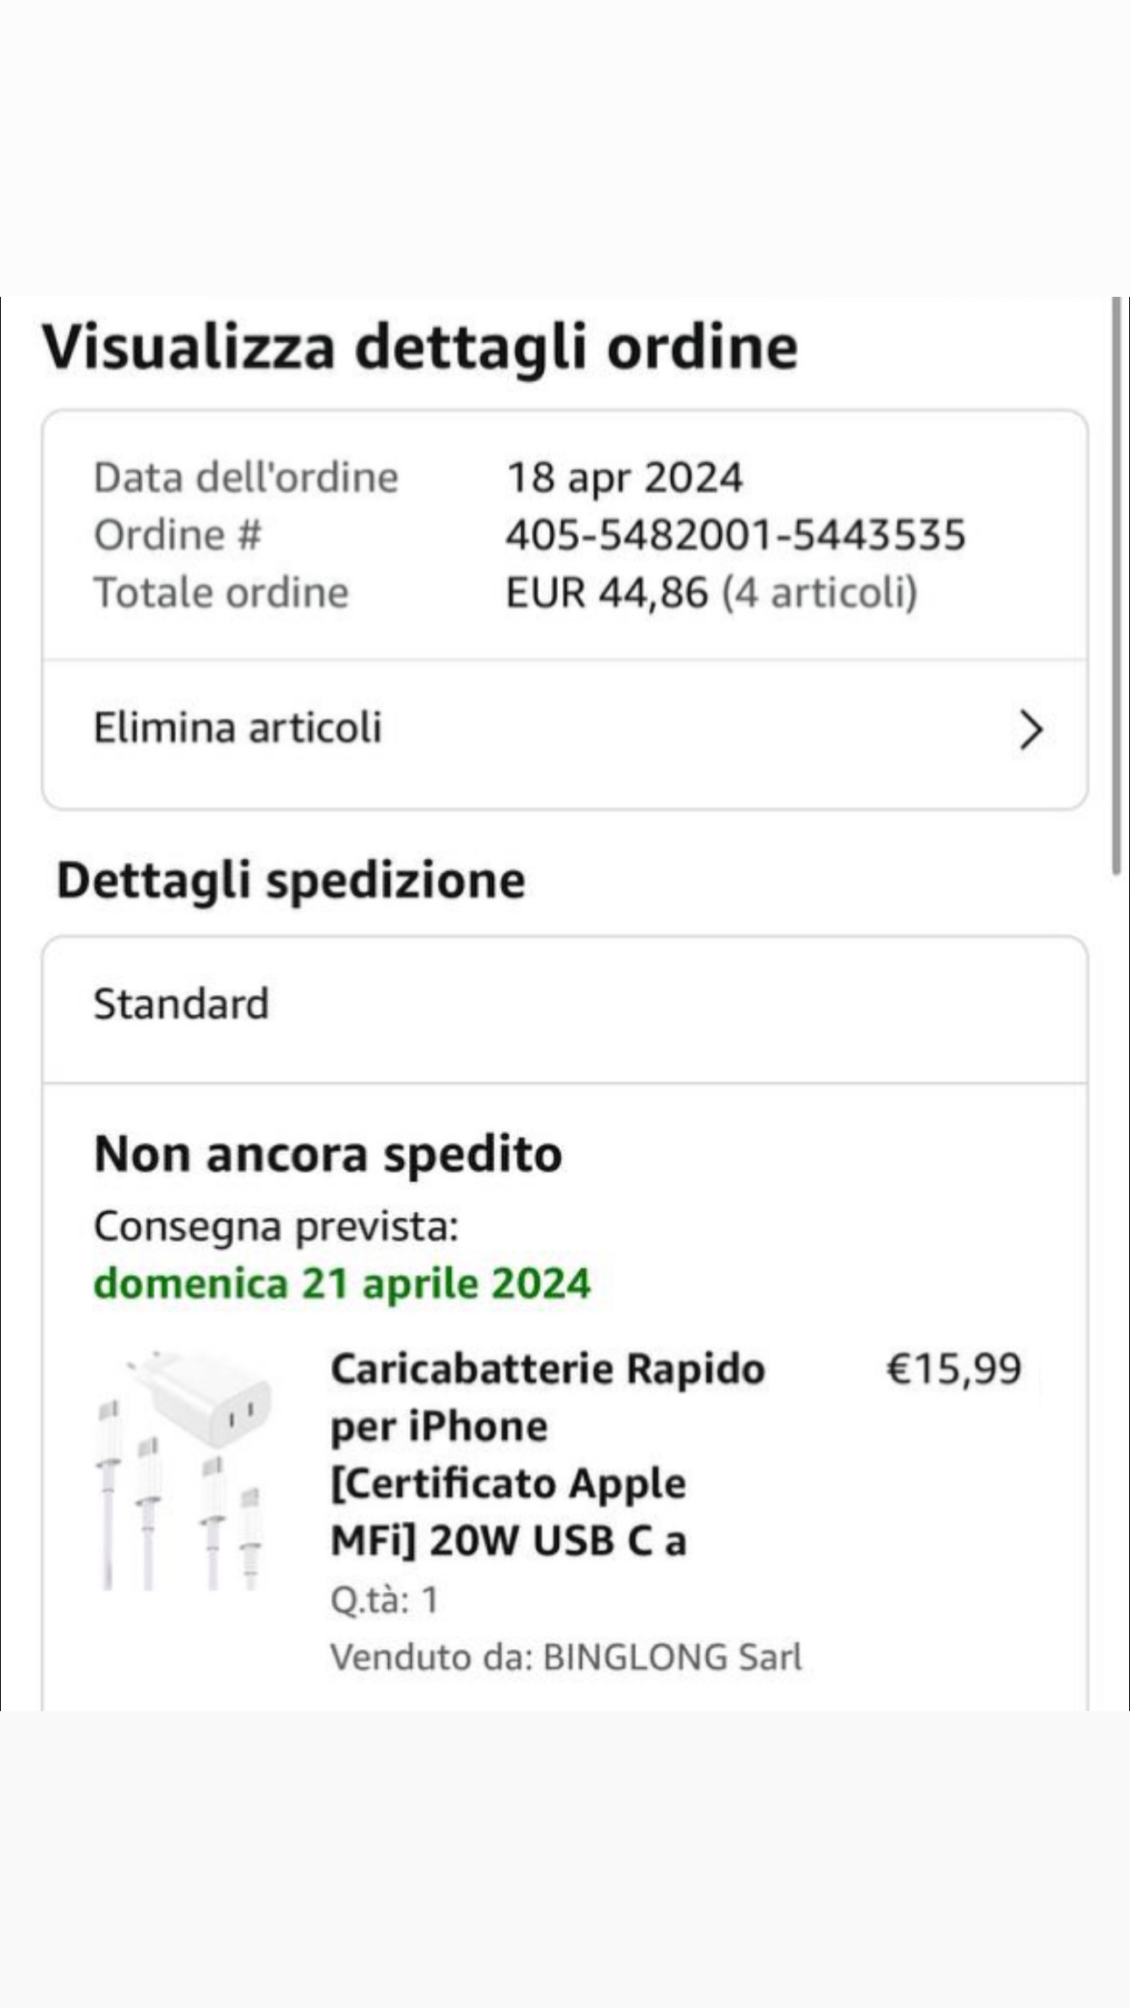
Task: Click the EUR 44,86 order total
Action: (x=606, y=593)
